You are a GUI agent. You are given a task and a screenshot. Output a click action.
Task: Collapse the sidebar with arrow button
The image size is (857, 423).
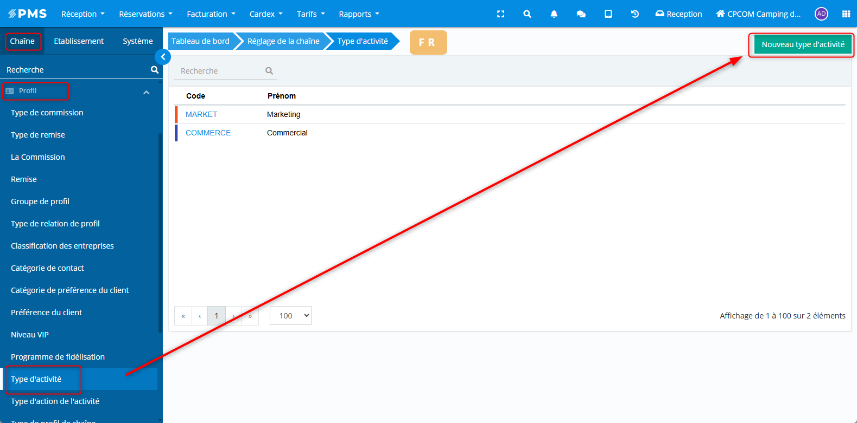point(163,57)
